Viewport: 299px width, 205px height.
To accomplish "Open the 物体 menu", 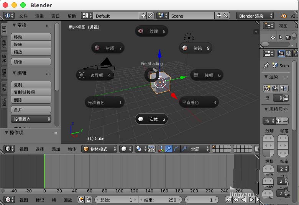I will (72, 149).
